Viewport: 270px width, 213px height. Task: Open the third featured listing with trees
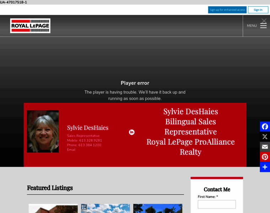pos(158,208)
